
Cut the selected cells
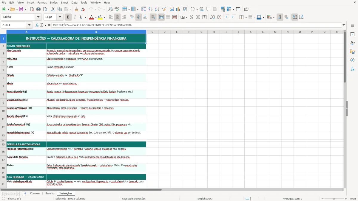click(53, 9)
